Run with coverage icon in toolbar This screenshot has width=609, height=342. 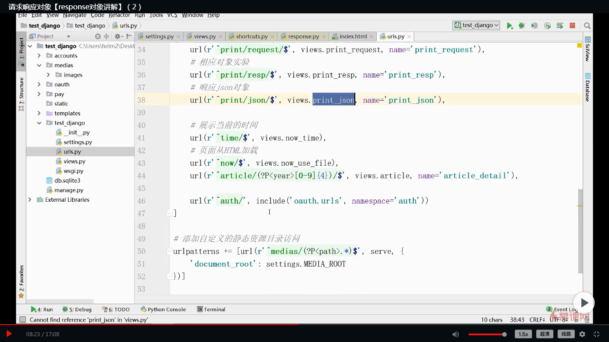coord(535,26)
